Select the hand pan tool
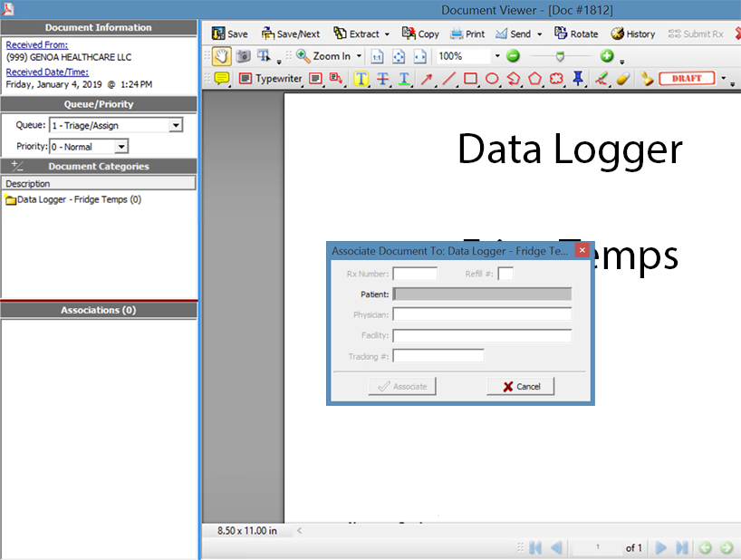The height and width of the screenshot is (560, 741). pyautogui.click(x=221, y=56)
